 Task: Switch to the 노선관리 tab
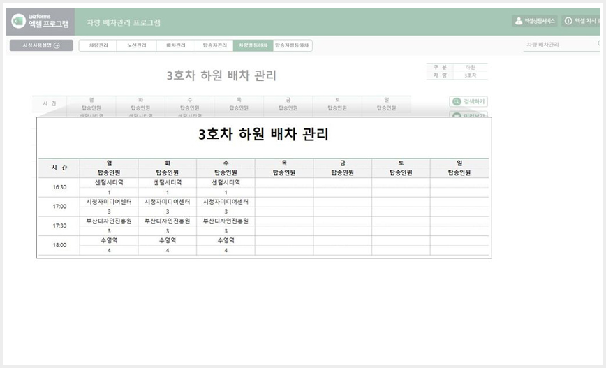coord(137,45)
